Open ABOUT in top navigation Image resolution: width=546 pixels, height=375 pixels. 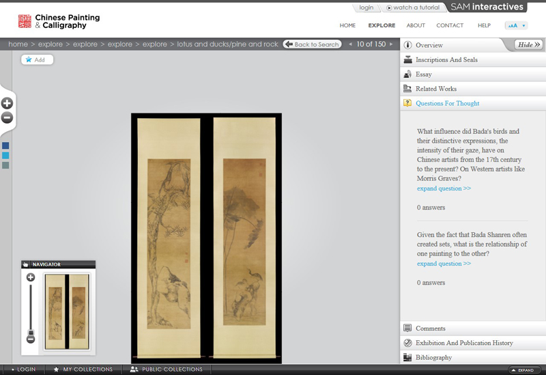point(416,25)
